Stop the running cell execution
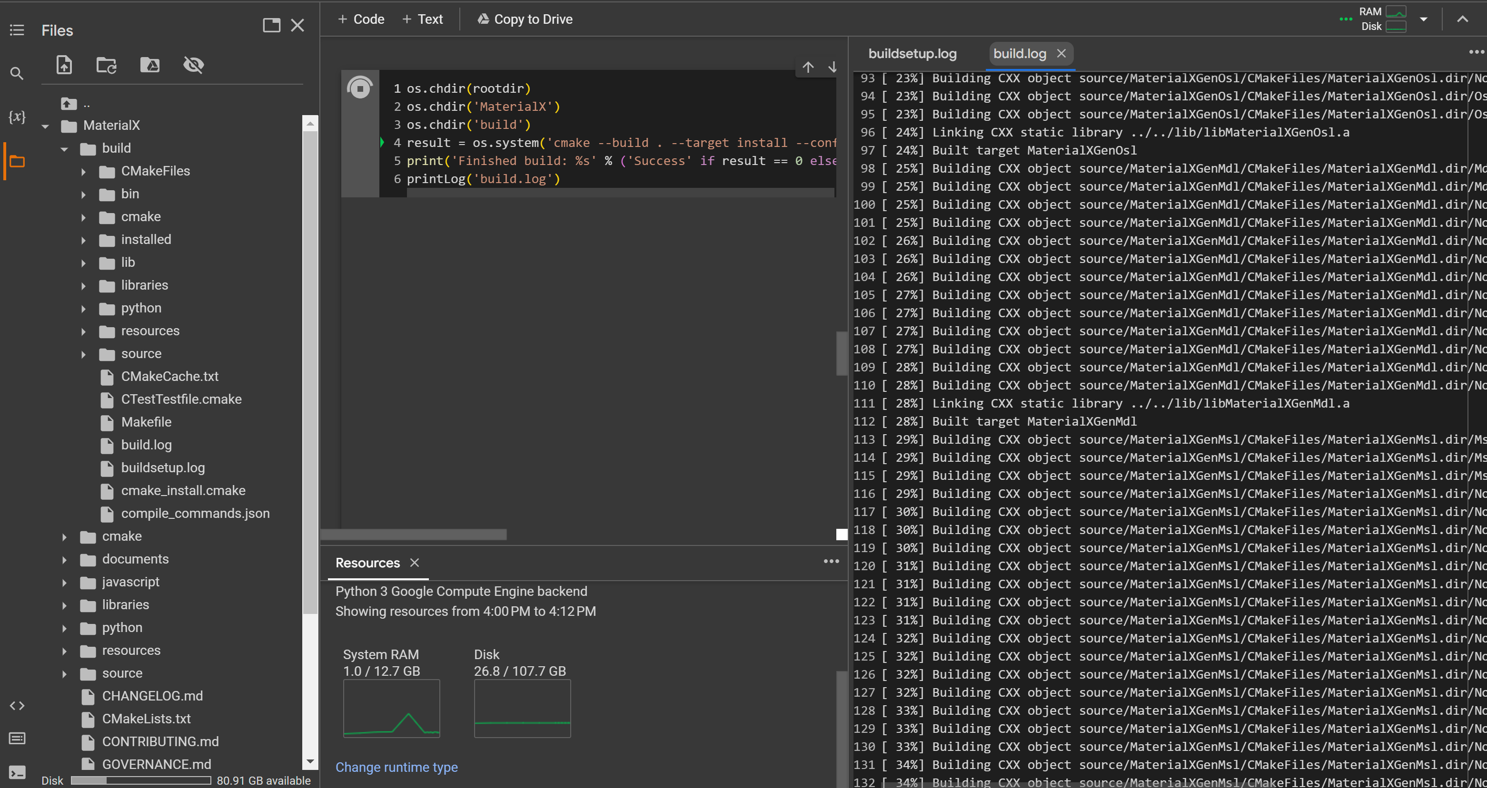Image resolution: width=1487 pixels, height=788 pixels. pos(360,88)
